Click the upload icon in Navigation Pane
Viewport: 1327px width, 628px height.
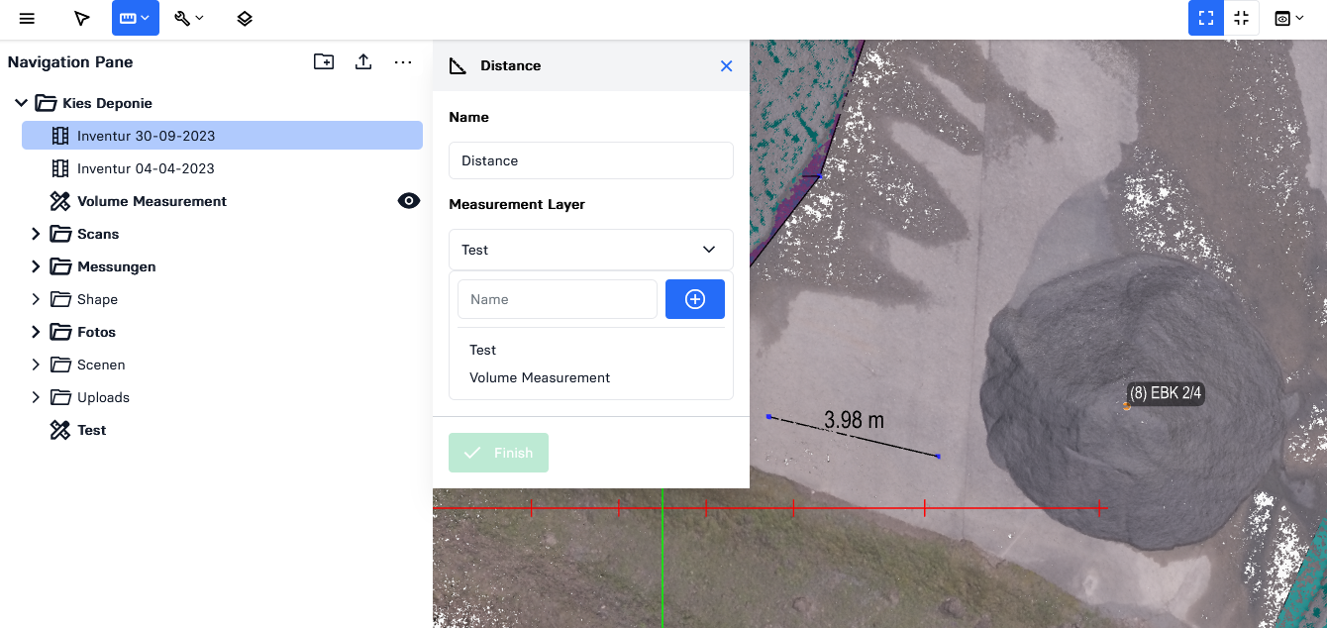(x=363, y=61)
